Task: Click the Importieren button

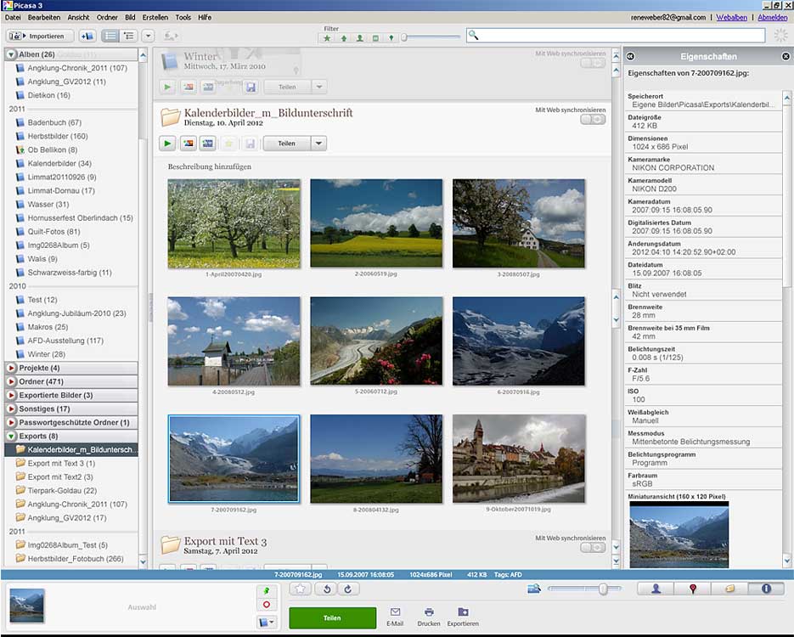Action: click(39, 36)
